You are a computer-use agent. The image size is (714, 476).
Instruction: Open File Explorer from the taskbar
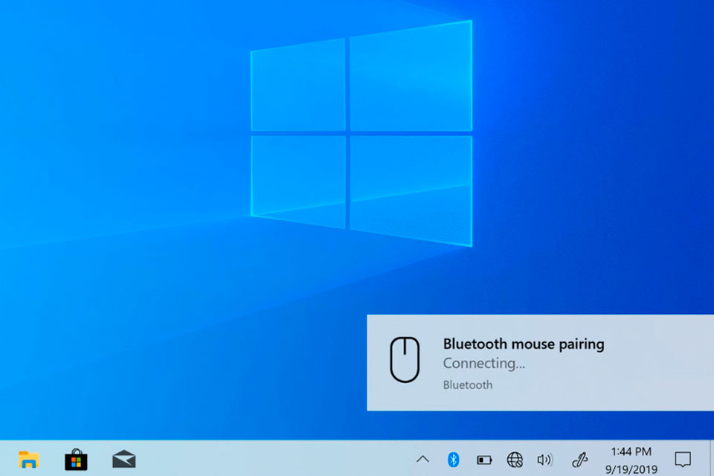click(29, 460)
